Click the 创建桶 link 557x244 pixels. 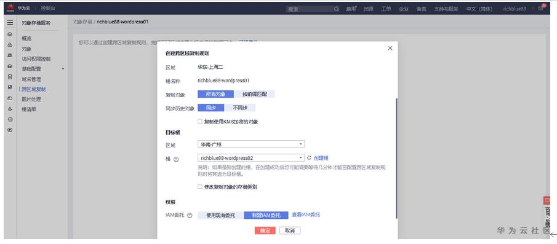(321, 158)
